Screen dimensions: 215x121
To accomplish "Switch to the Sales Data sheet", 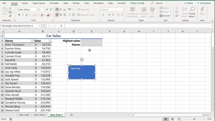I will click(24, 115).
